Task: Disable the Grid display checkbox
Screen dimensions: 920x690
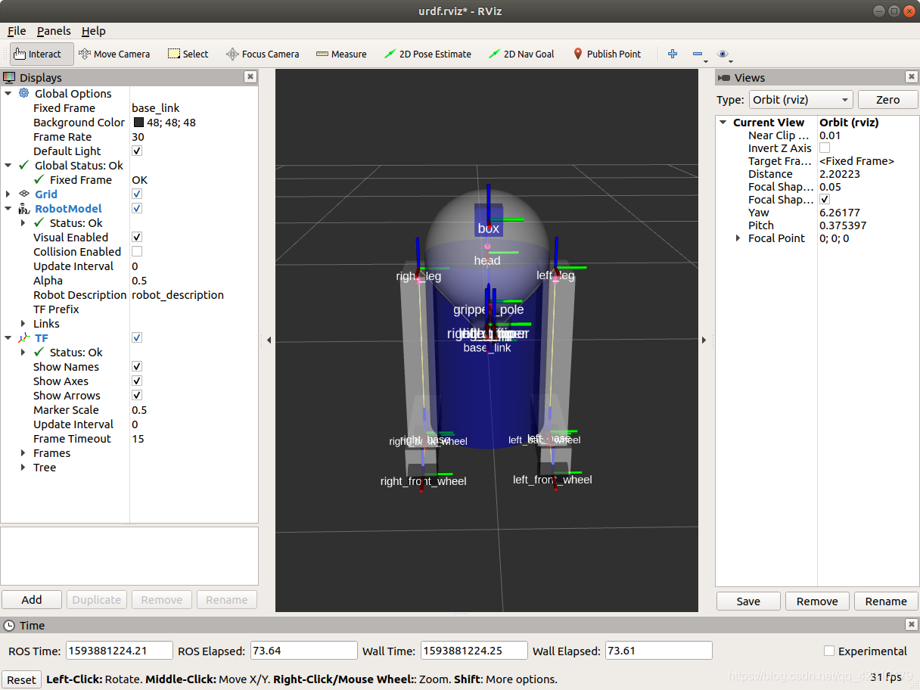Action: pos(137,194)
